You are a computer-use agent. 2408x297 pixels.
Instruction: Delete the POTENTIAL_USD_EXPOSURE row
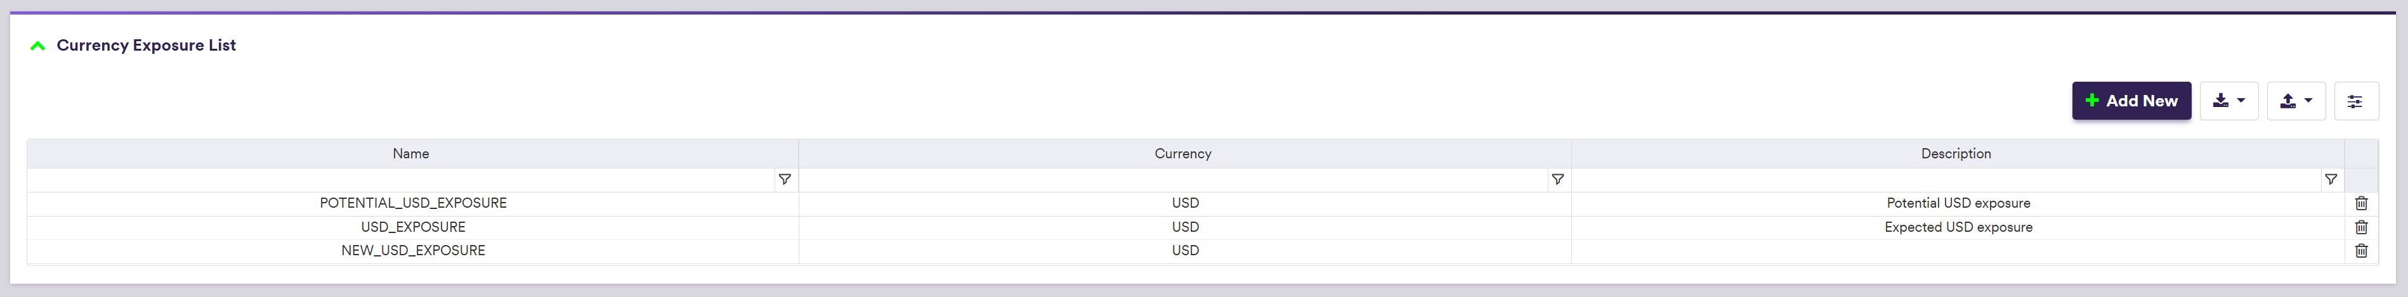2360,204
